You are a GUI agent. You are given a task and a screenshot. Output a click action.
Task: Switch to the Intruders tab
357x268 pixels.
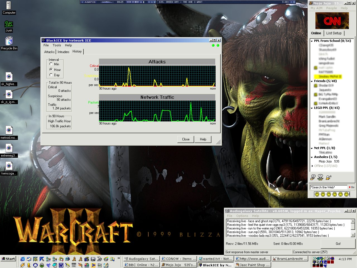coord(63,52)
